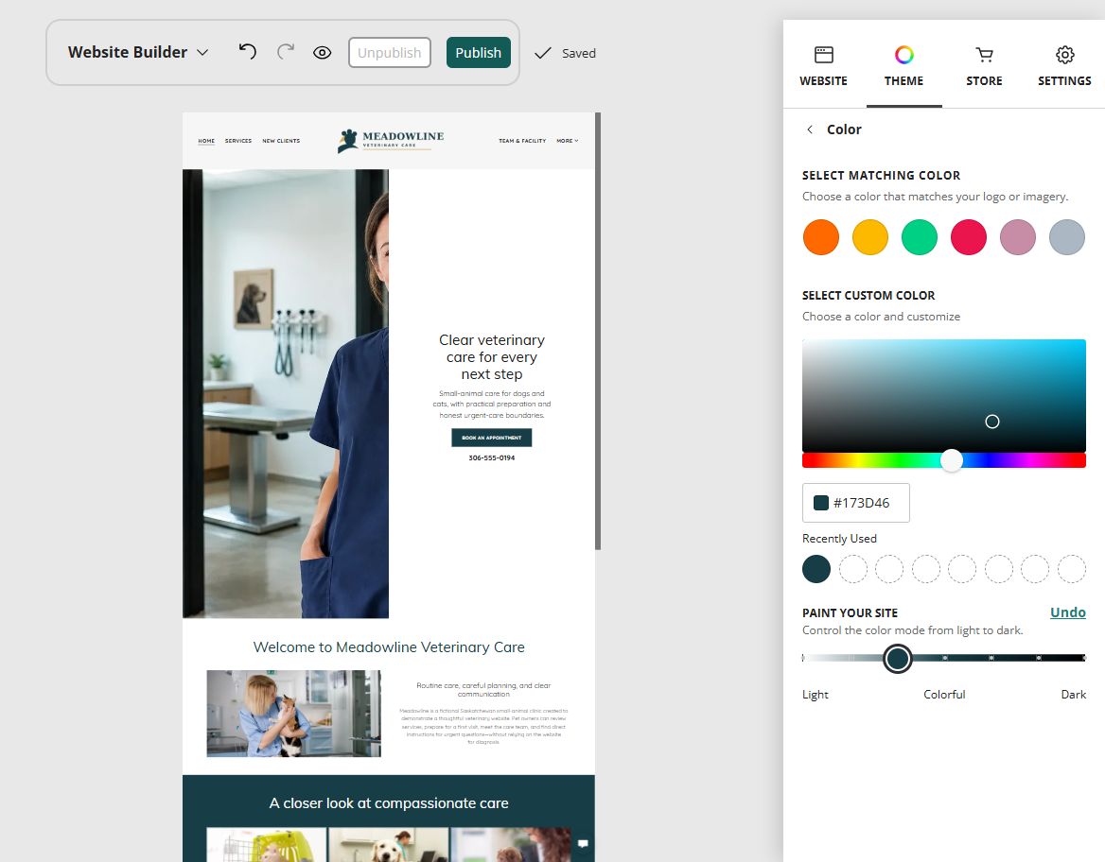The width and height of the screenshot is (1105, 862).
Task: Click the Unpublish button
Action: [389, 53]
